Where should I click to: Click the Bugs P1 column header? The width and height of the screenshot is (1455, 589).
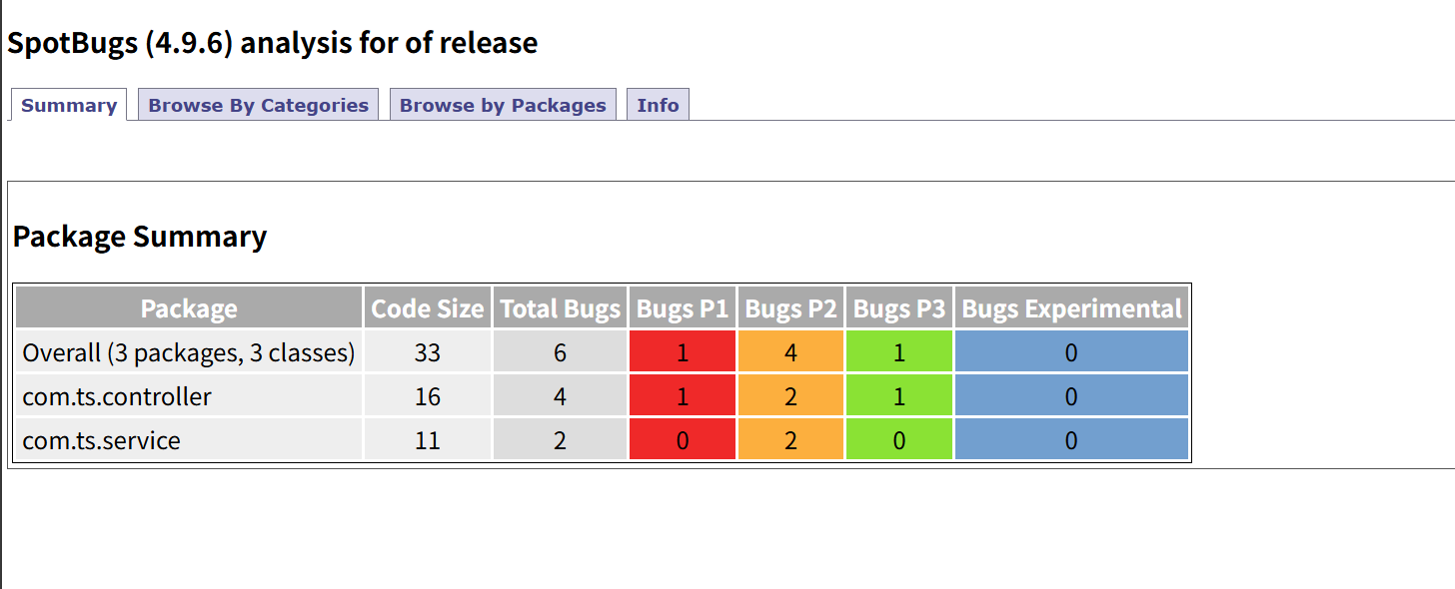[x=683, y=308]
